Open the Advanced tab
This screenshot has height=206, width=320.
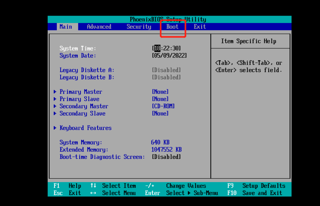pyautogui.click(x=99, y=27)
